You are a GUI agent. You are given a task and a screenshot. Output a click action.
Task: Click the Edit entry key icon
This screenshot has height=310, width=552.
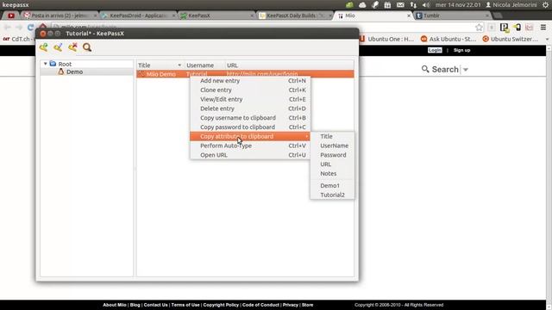coord(58,47)
